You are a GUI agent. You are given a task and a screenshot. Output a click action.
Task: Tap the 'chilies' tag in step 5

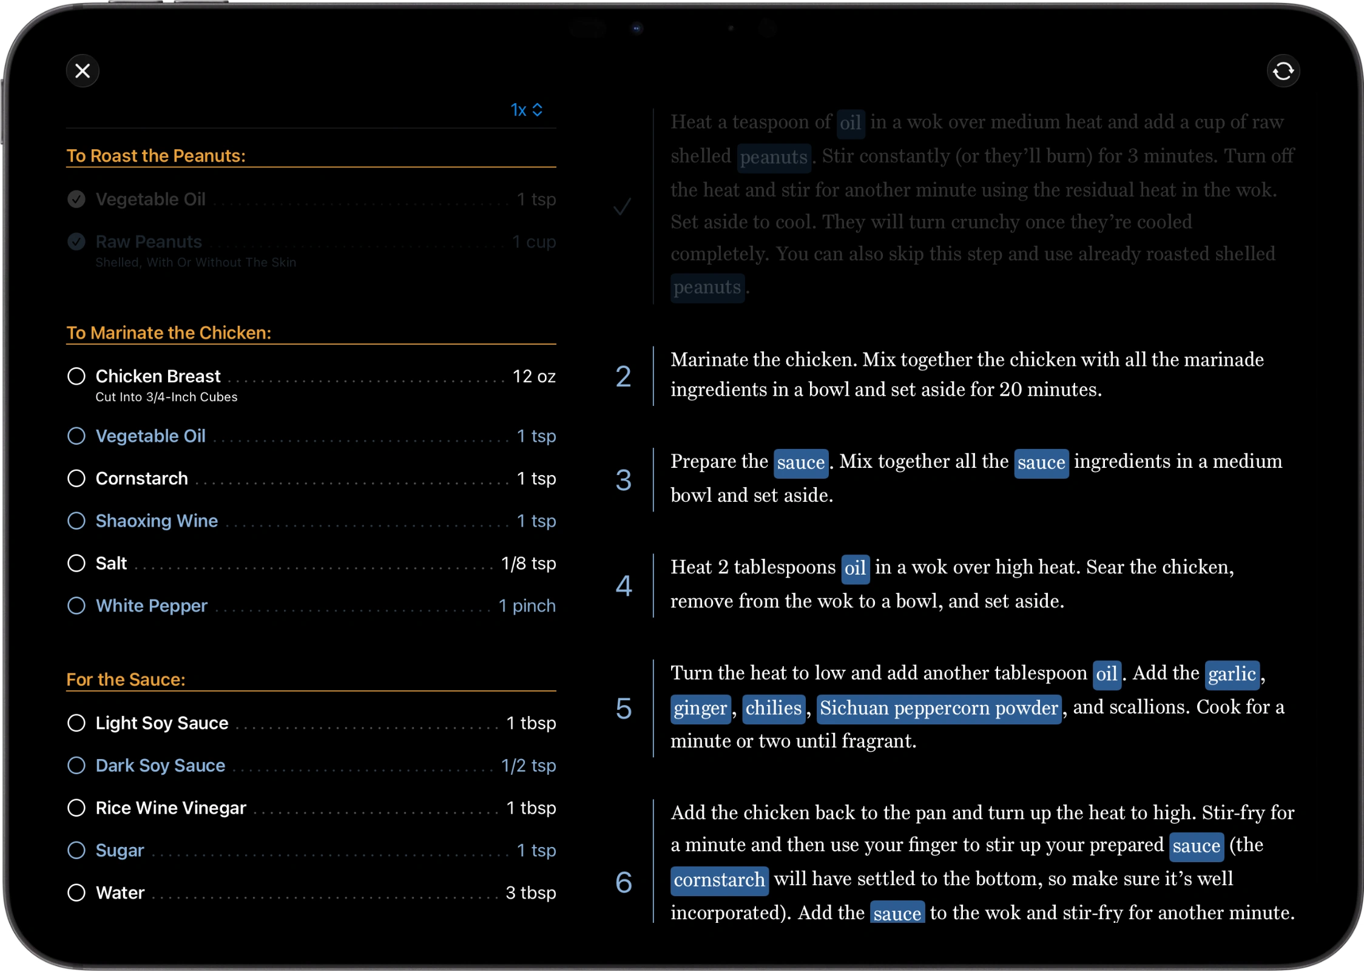(x=774, y=709)
